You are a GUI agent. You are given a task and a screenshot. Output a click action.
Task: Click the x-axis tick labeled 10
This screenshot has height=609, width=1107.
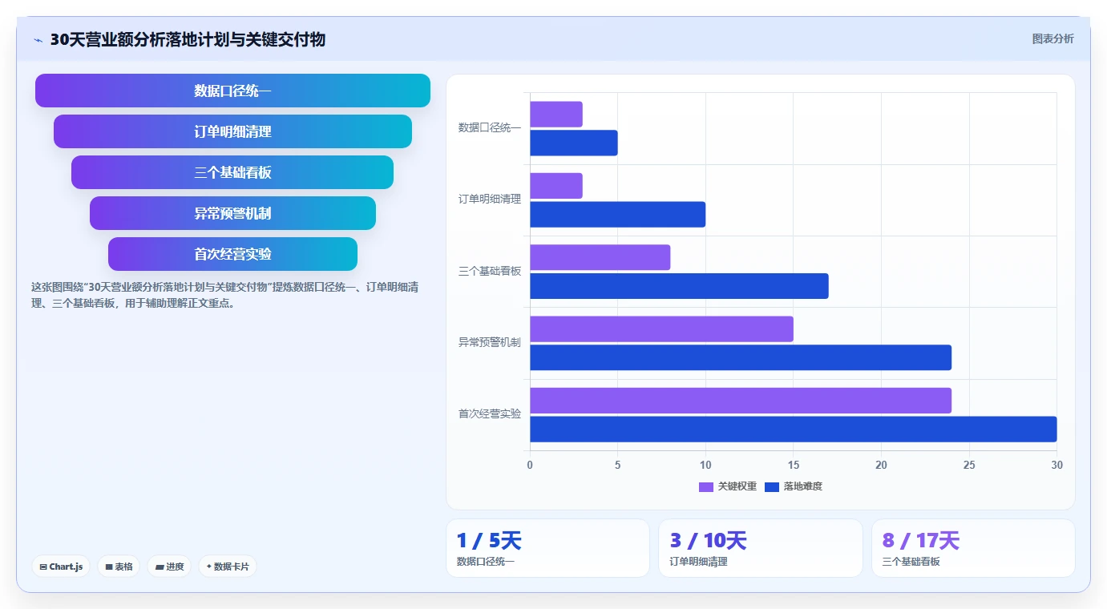[x=705, y=465]
